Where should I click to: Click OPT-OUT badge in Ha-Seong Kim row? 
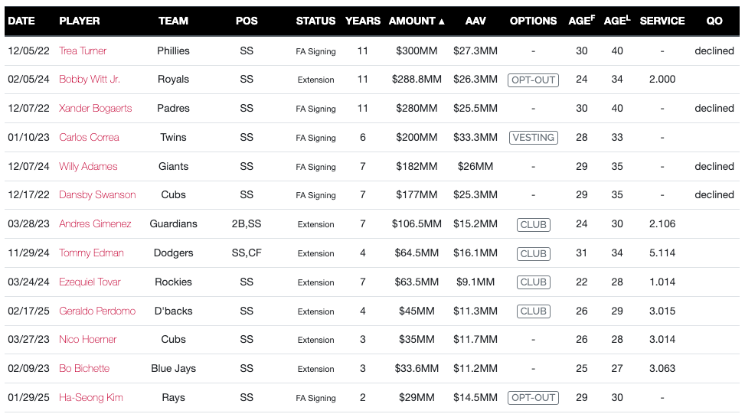point(533,398)
